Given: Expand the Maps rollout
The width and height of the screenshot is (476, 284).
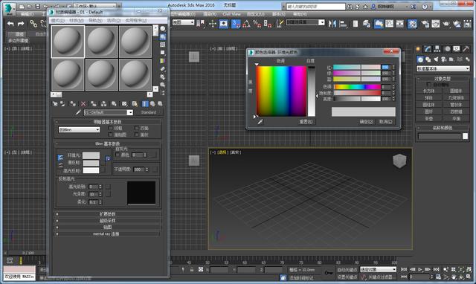Looking at the screenshot, I should 107,227.
